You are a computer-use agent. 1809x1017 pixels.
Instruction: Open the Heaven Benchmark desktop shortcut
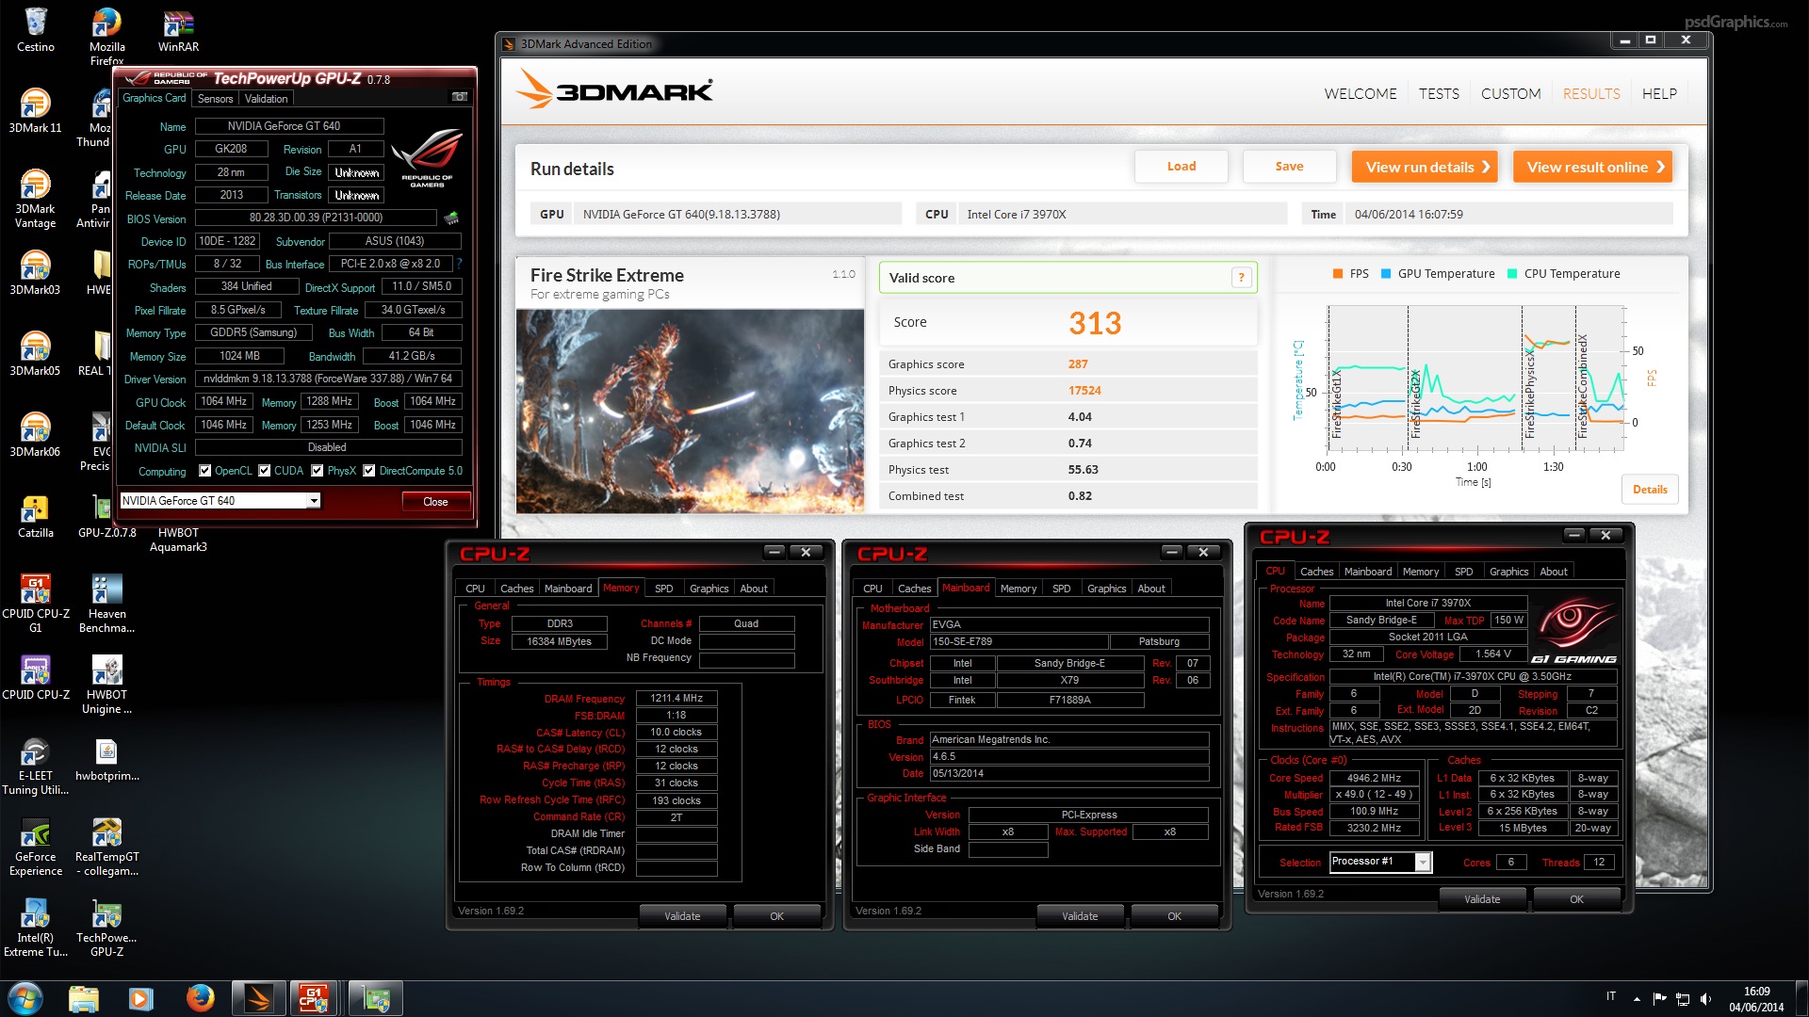click(x=106, y=604)
